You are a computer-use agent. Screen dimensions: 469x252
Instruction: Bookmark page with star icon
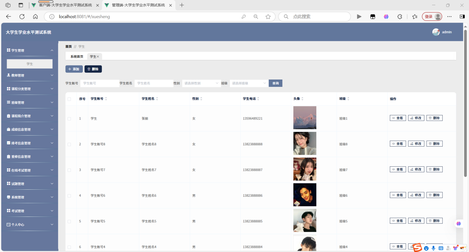tap(268, 17)
